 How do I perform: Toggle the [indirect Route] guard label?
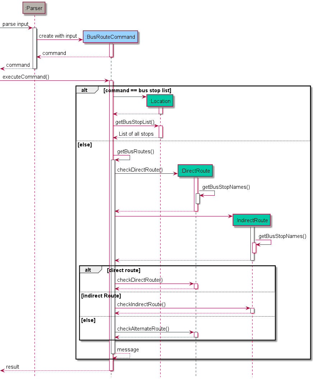click(x=100, y=295)
